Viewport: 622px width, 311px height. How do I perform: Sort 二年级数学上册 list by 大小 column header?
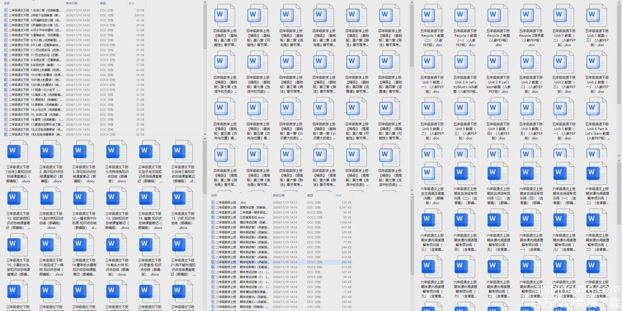click(339, 196)
